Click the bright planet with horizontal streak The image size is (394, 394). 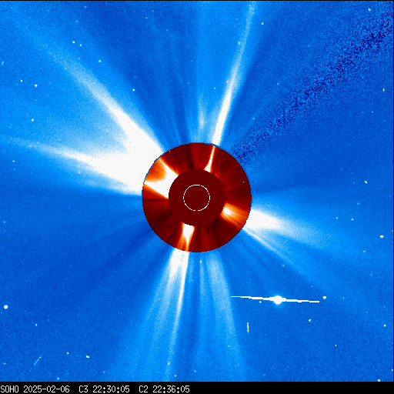[x=278, y=299]
